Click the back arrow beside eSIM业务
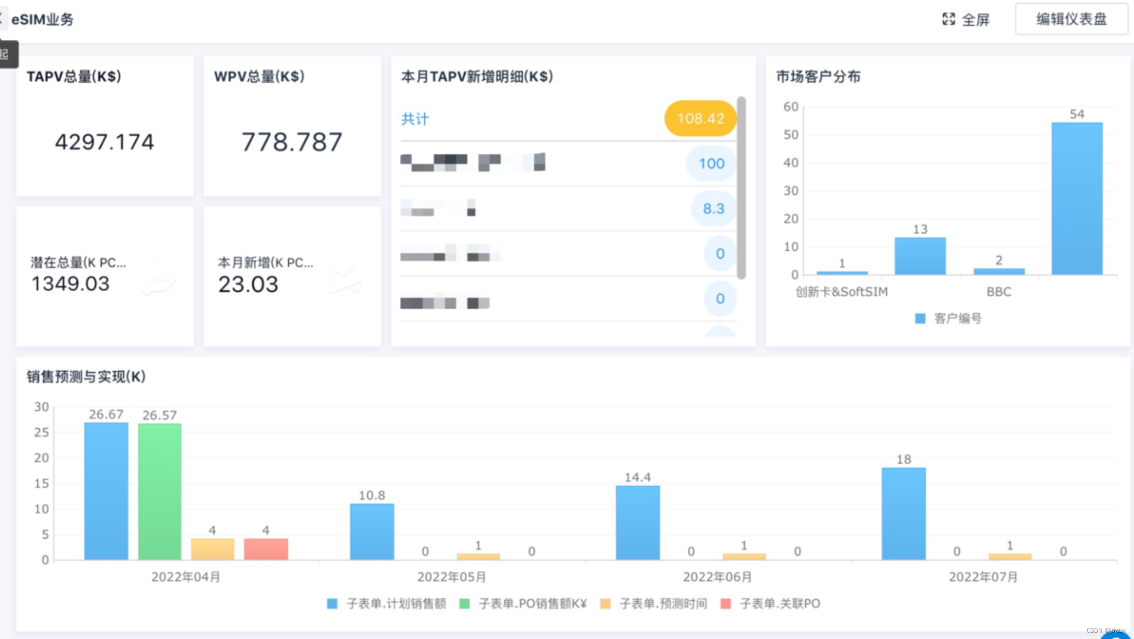This screenshot has height=639, width=1134. (x=2, y=18)
